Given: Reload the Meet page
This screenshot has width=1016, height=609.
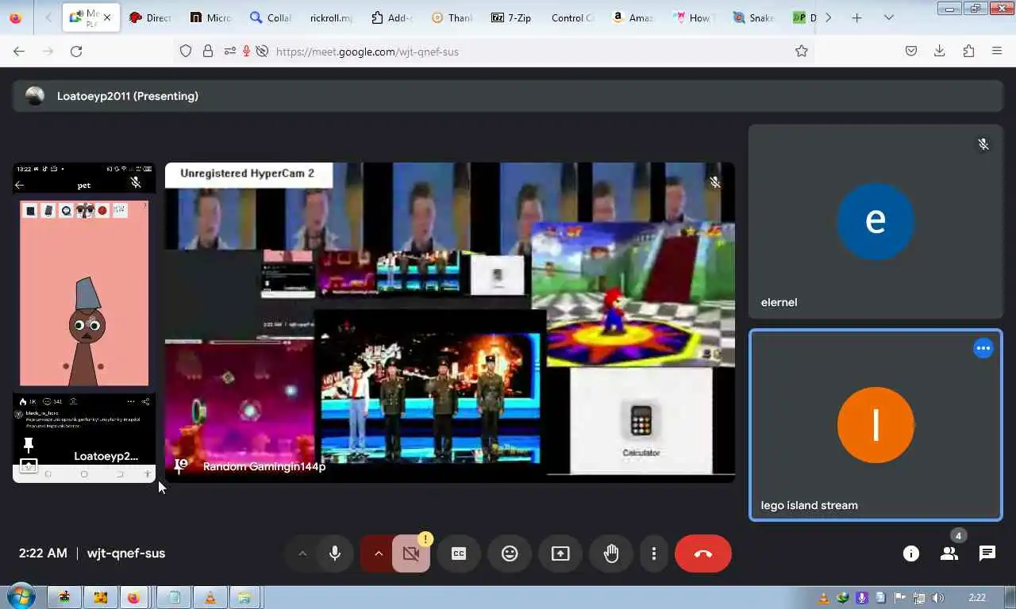Looking at the screenshot, I should click(76, 51).
